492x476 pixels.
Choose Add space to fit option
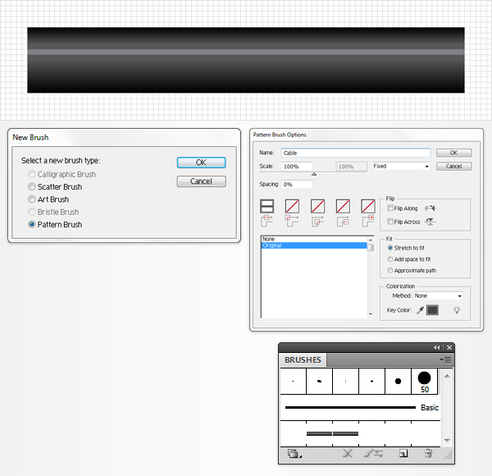click(x=390, y=259)
